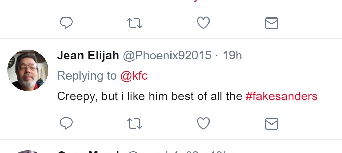
Task: Open the cut-off avatar of the next tweet
Action: (28, 152)
